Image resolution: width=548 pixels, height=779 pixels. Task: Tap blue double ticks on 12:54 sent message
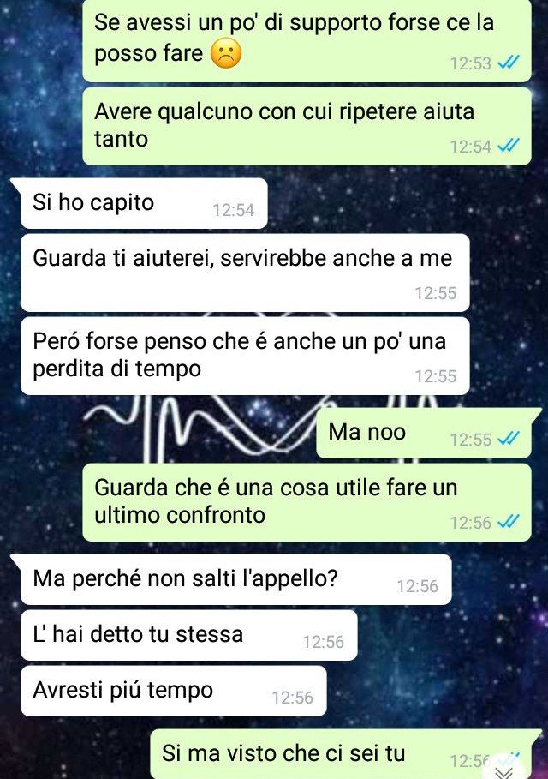pos(509,146)
